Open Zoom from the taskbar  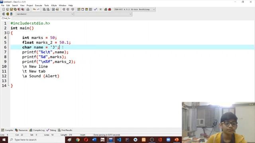point(168,139)
